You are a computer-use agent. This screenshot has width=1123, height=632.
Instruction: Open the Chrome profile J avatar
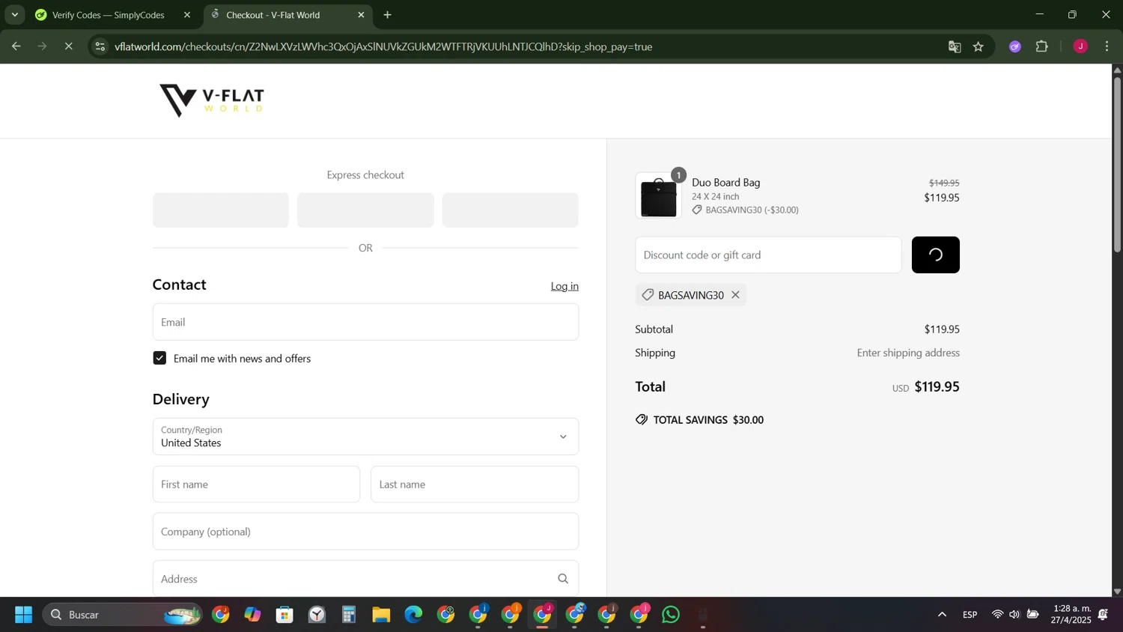pos(1080,46)
